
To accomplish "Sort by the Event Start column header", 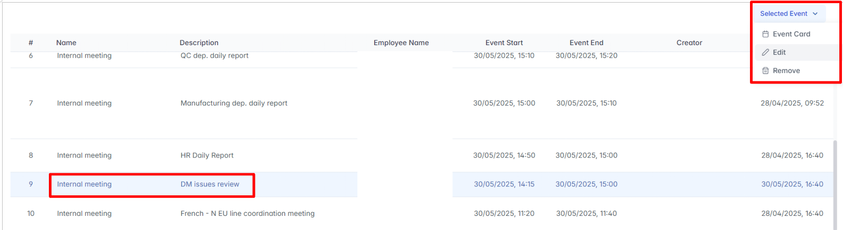I will [504, 43].
